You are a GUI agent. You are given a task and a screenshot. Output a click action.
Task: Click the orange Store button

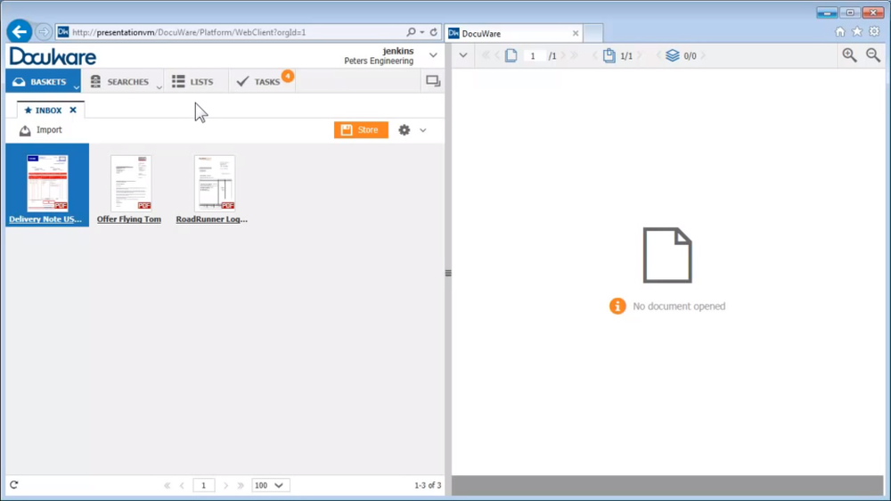coord(361,130)
